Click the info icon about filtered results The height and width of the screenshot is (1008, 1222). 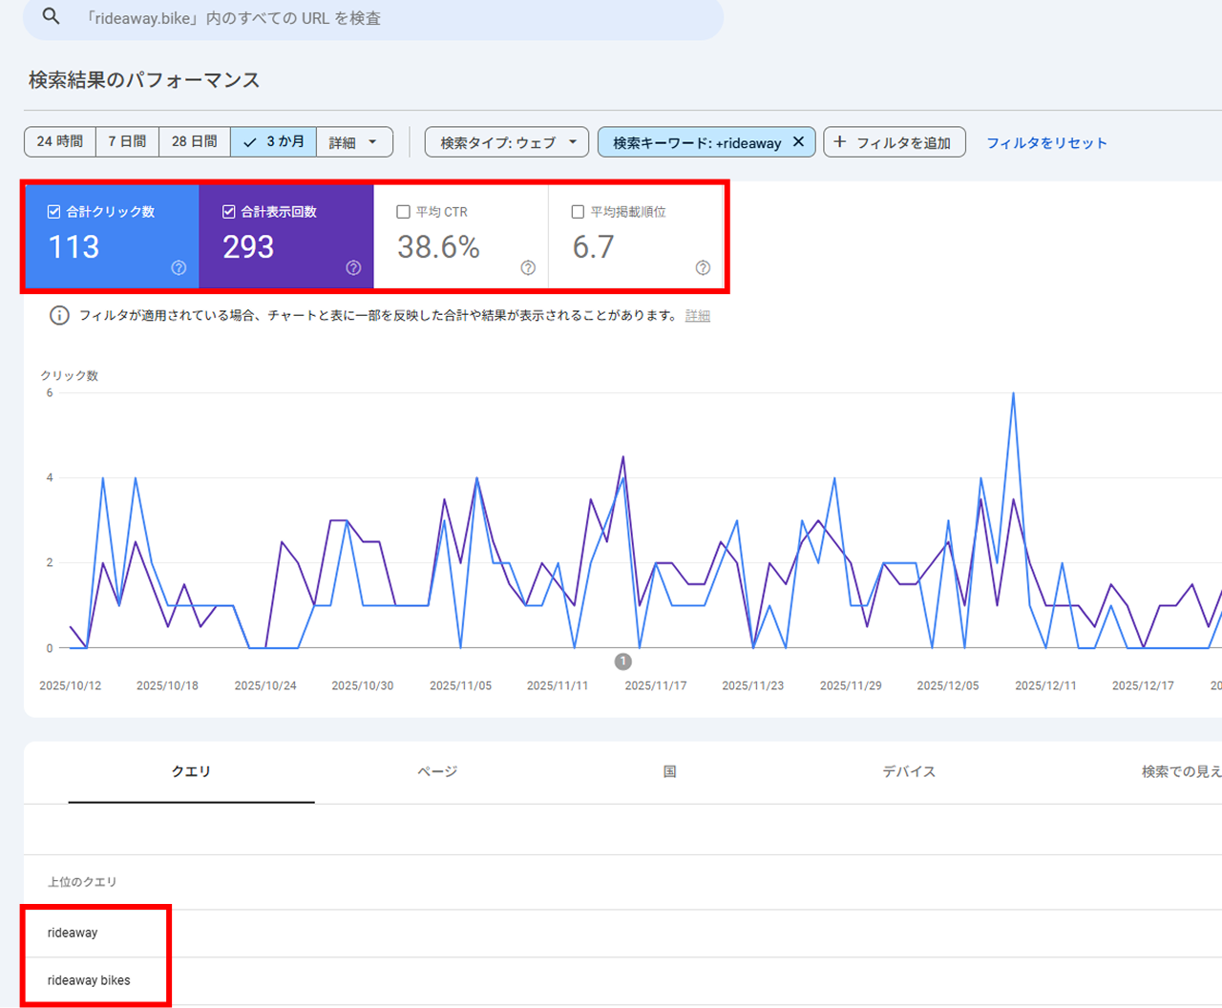tap(59, 315)
